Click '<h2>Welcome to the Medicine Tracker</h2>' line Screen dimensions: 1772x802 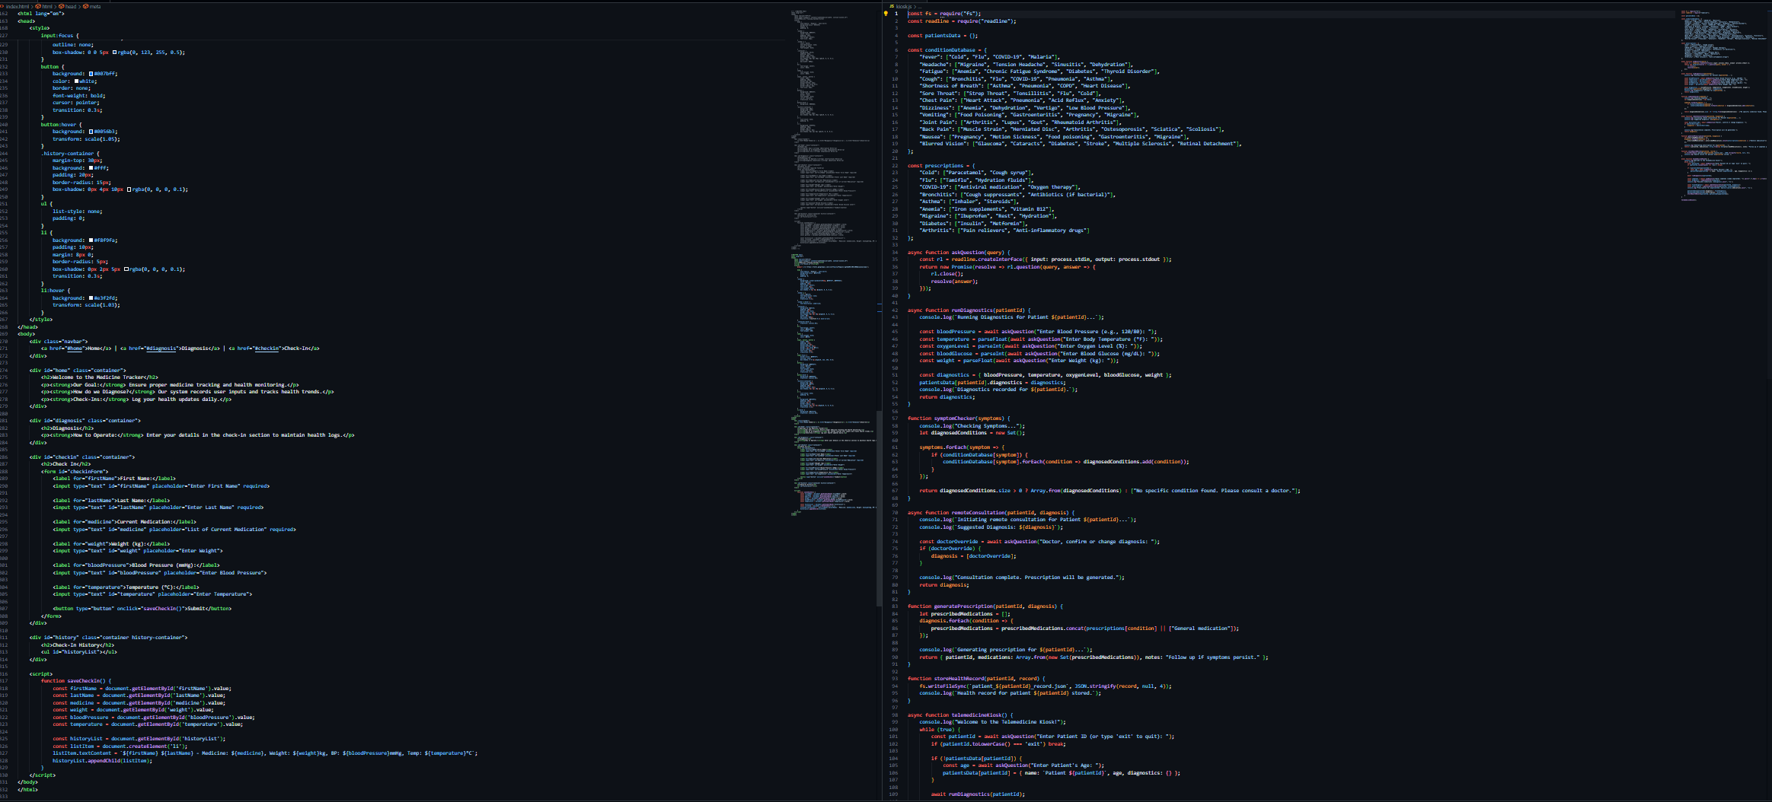click(x=100, y=377)
